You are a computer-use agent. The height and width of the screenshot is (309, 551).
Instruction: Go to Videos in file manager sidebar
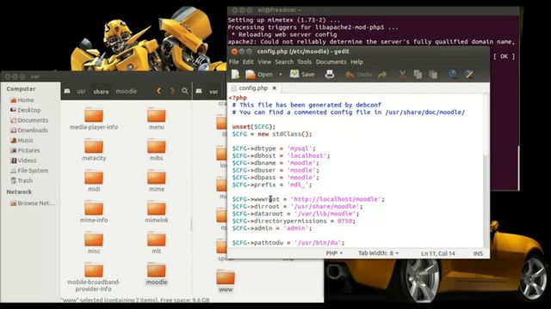[x=23, y=161]
